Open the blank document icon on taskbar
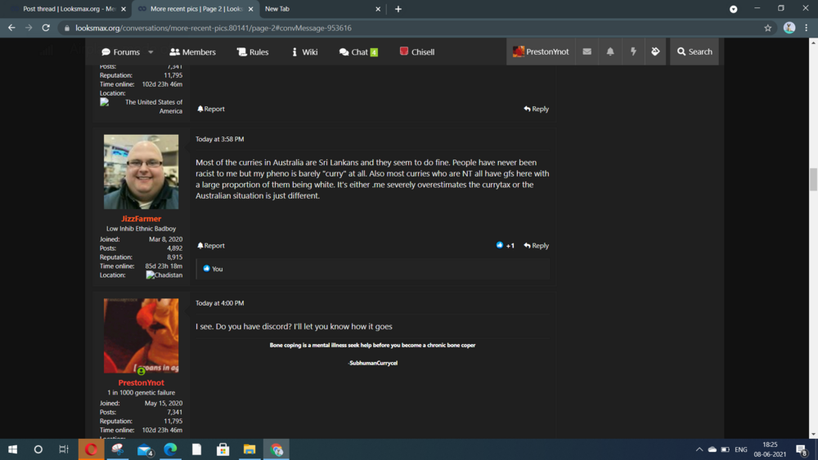The height and width of the screenshot is (460, 818). (x=196, y=449)
